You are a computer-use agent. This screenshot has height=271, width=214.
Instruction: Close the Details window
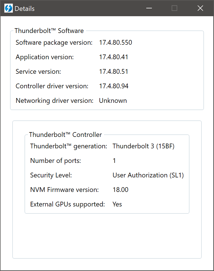(x=200, y=8)
